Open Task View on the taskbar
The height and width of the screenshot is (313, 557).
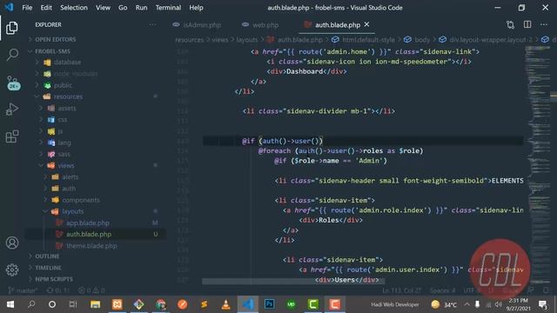(x=73, y=304)
